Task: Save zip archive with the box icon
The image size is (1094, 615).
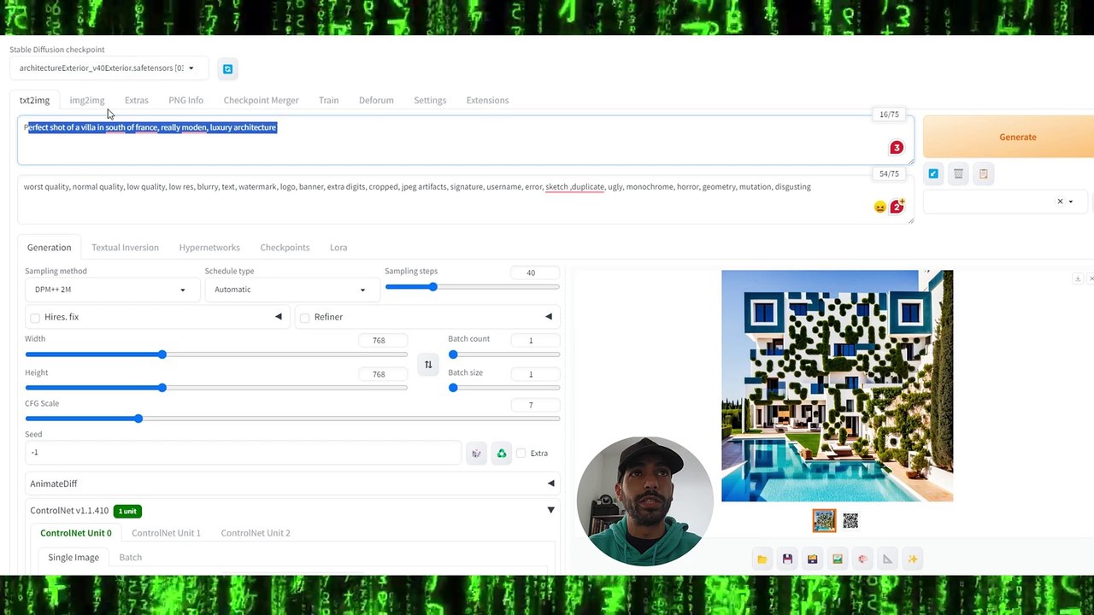Action: (812, 559)
